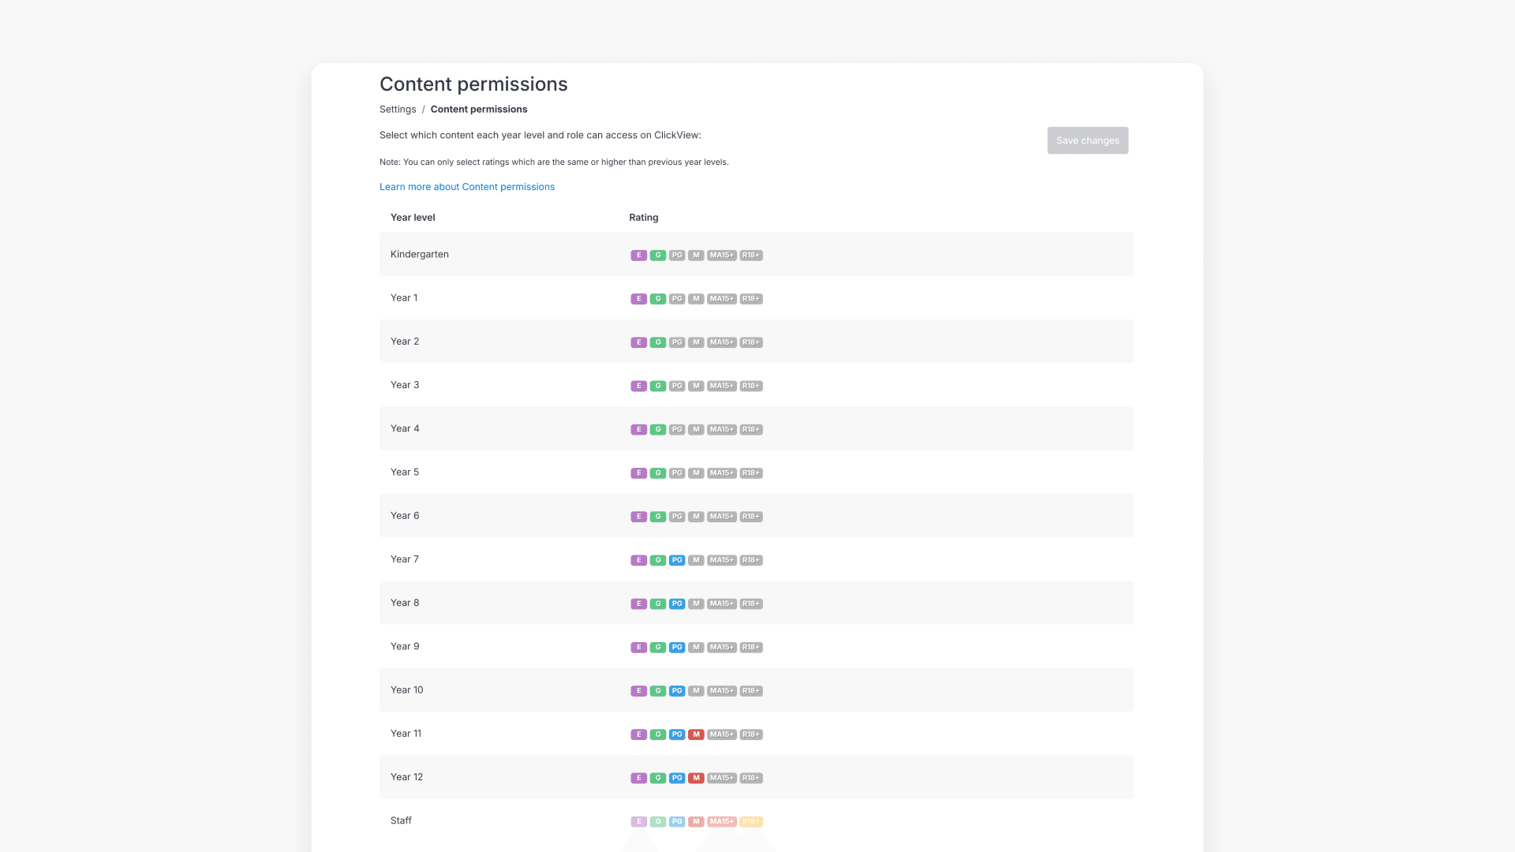Toggle the M rating for Year 11

(x=695, y=734)
